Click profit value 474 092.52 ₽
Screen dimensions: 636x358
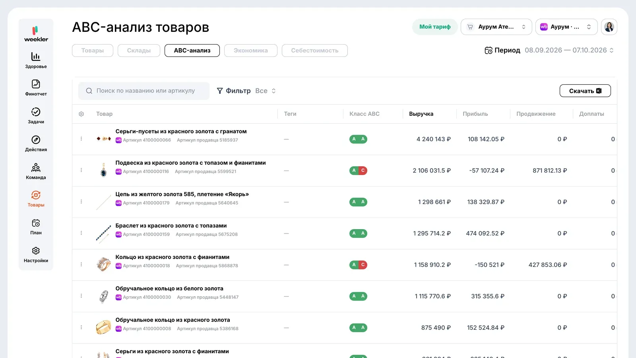[x=485, y=233]
